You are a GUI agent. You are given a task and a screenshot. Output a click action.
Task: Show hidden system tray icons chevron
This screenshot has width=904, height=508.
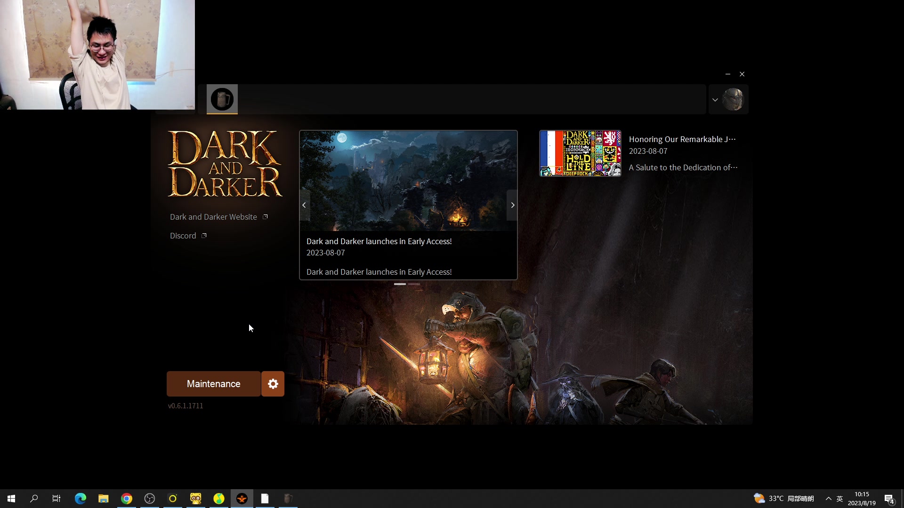[828, 499]
